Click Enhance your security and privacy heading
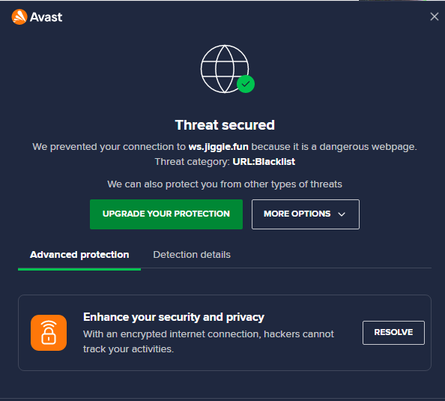Viewport: 445px width, 401px height. [174, 317]
